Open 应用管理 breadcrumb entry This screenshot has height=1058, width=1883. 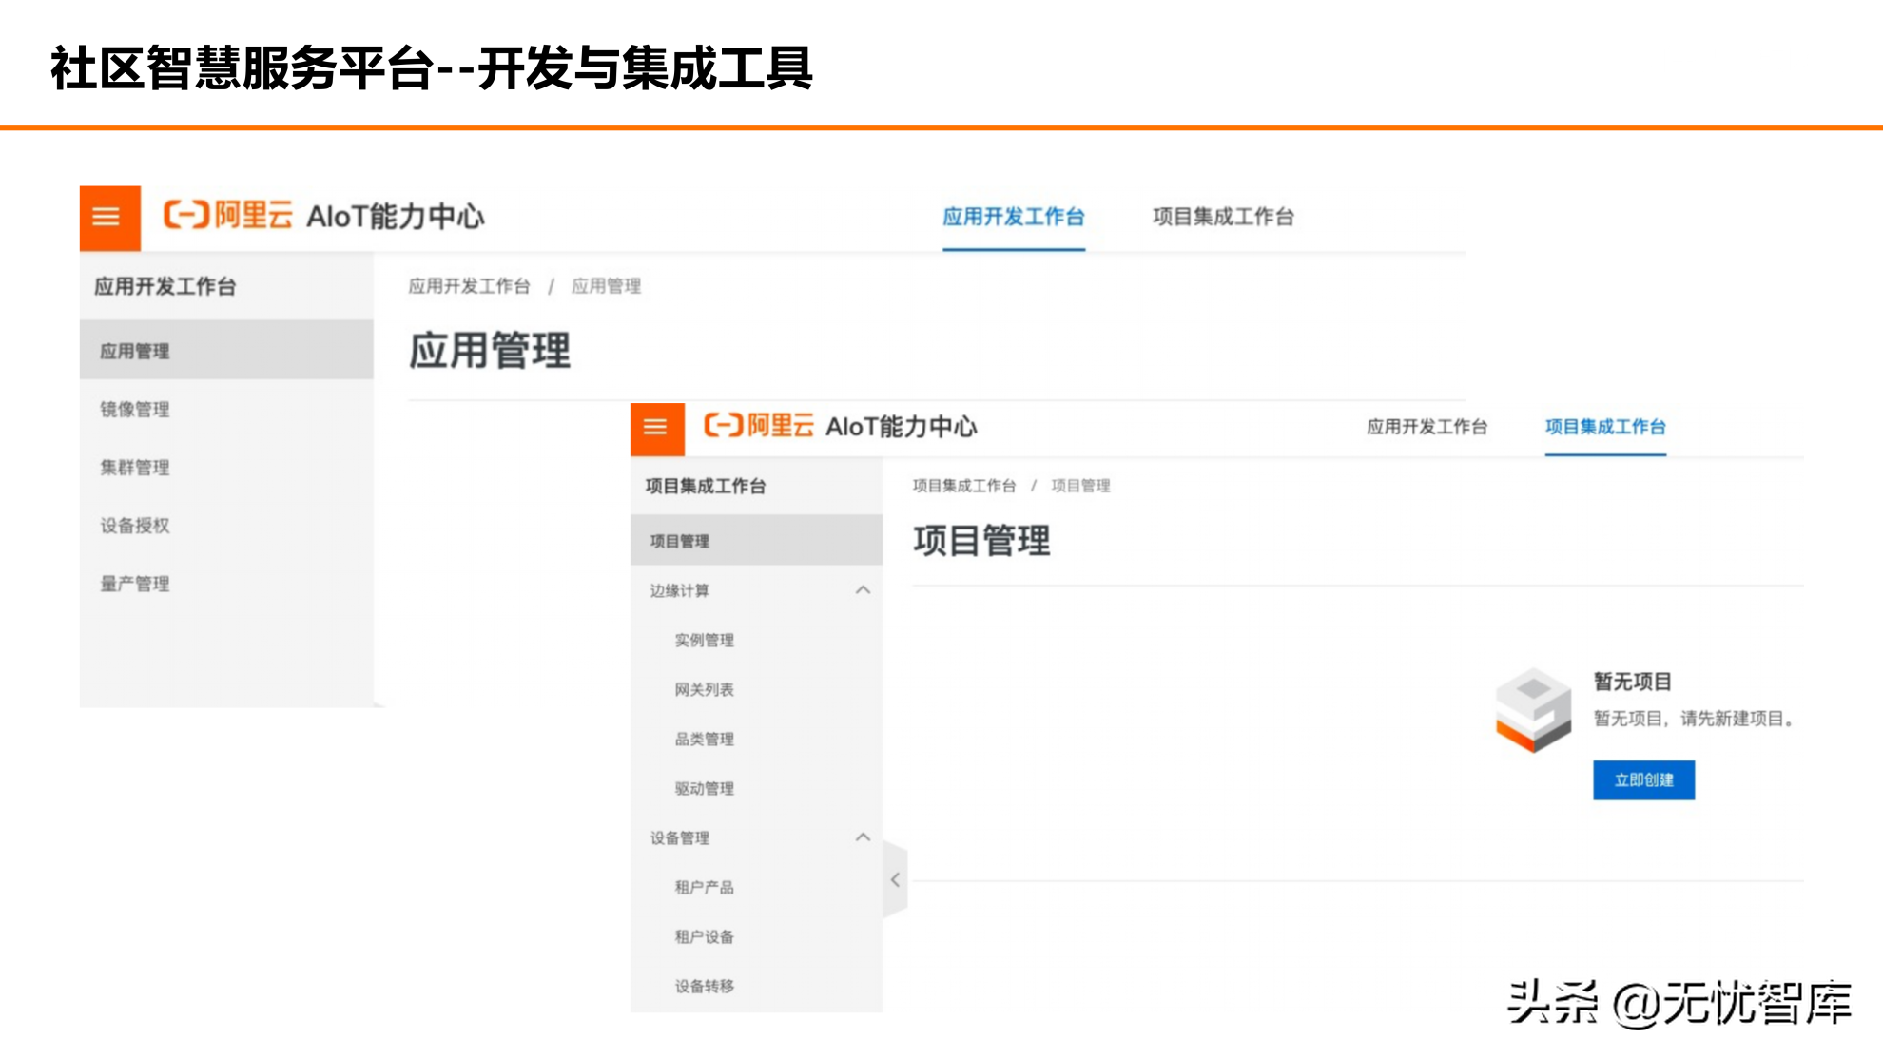606,285
